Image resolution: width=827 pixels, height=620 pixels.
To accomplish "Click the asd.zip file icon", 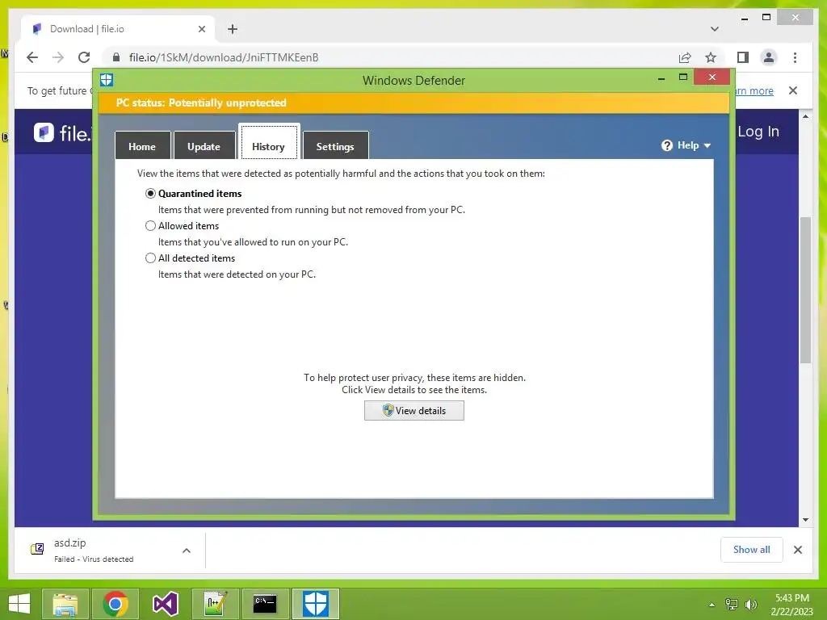I will click(37, 549).
